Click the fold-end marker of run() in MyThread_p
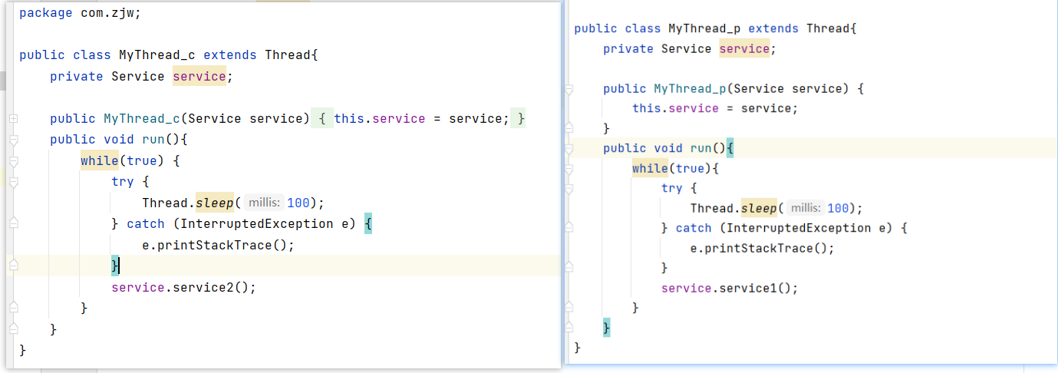The image size is (1058, 373). (x=569, y=328)
